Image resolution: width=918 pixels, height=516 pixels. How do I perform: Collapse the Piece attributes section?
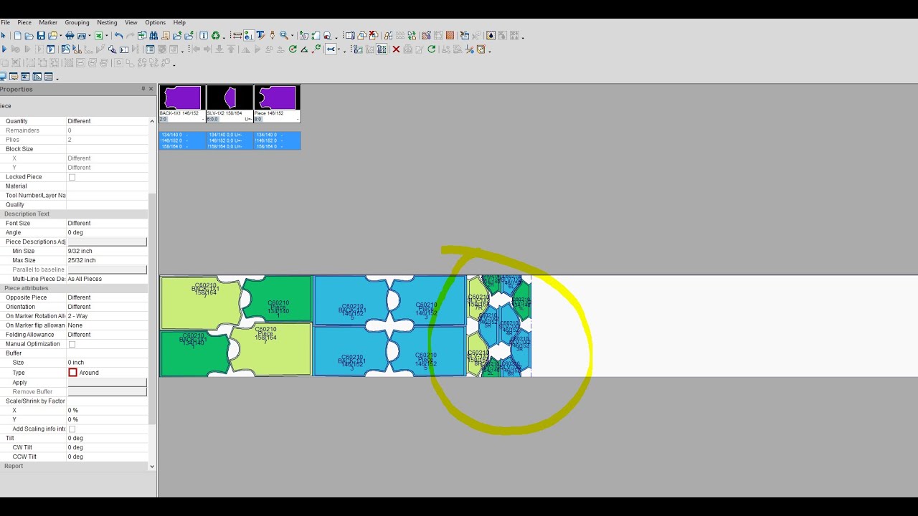pyautogui.click(x=74, y=288)
